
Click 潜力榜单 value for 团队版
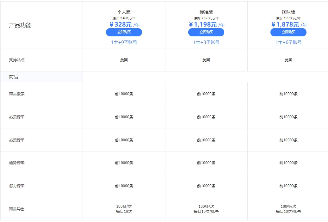tap(288, 186)
